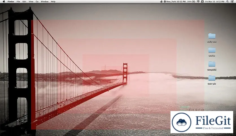
Task: Click the Fri Mar 15 8:52 PM clock
Action: [215, 1]
